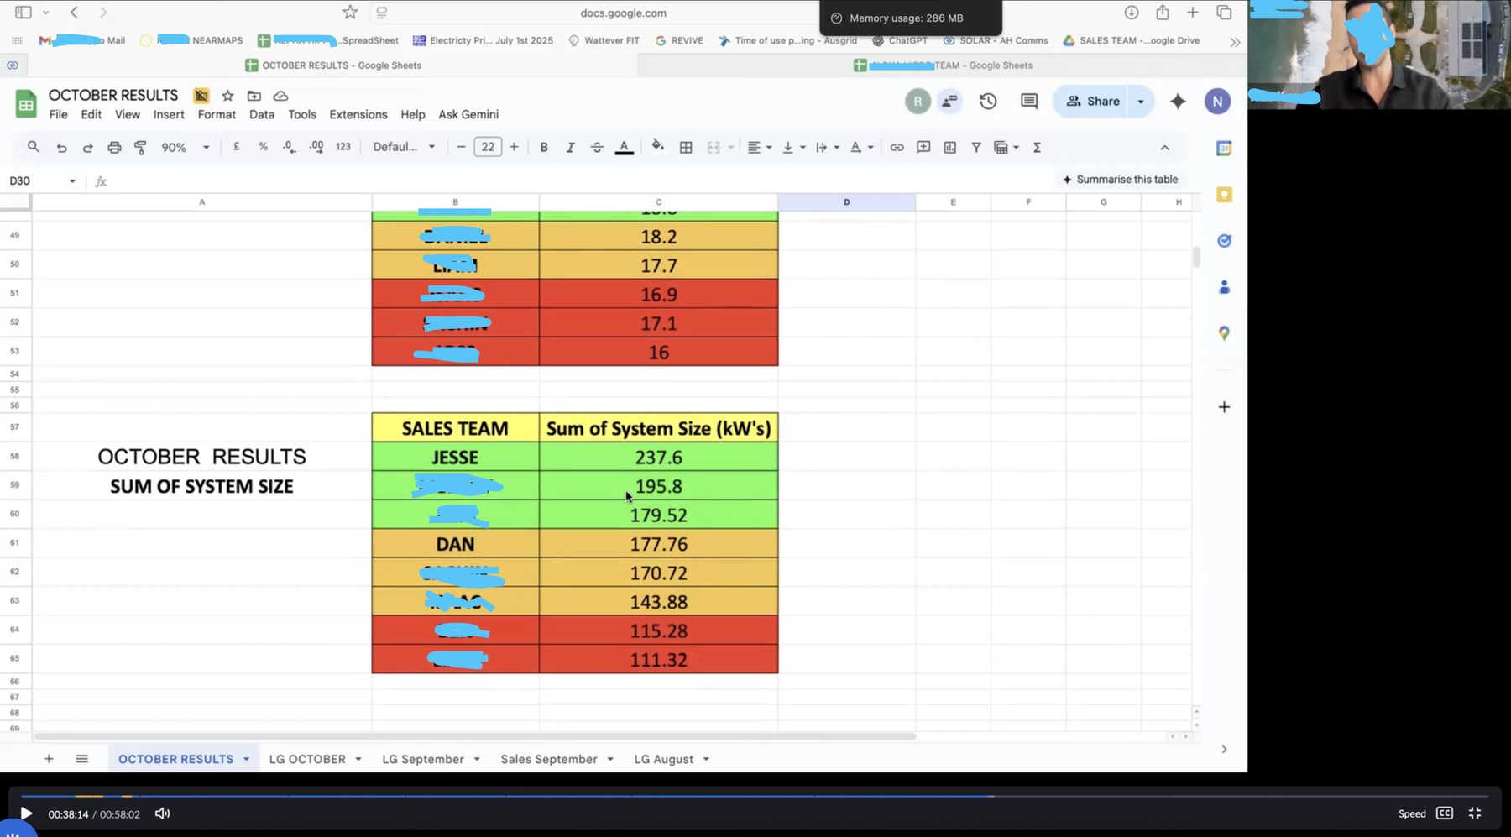Insert link icon in toolbar
Viewport: 1511px width, 837px height.
(x=897, y=147)
